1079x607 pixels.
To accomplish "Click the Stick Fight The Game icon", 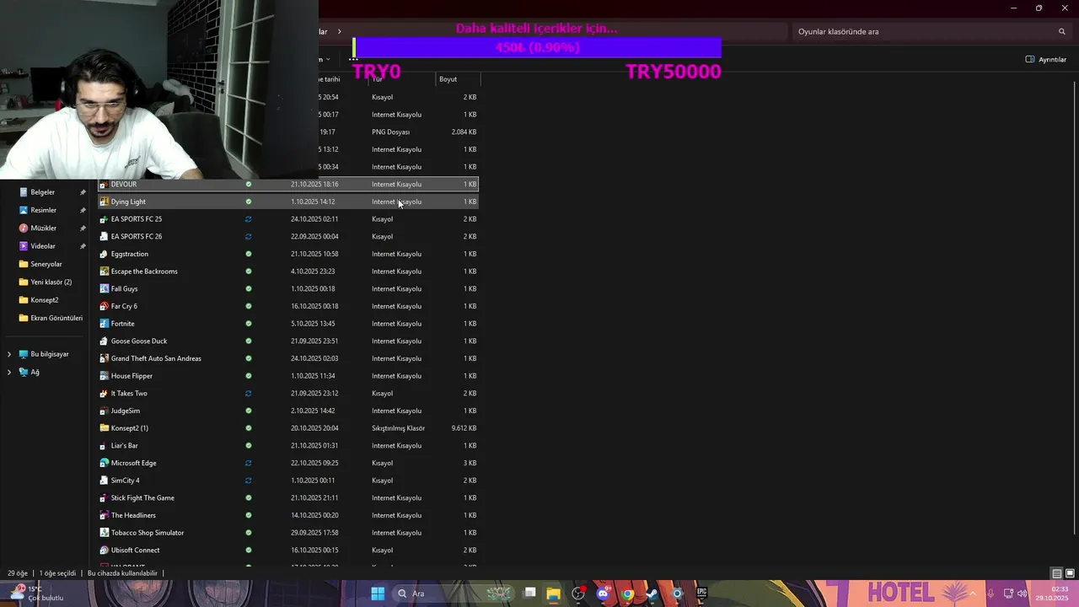I will pyautogui.click(x=105, y=497).
